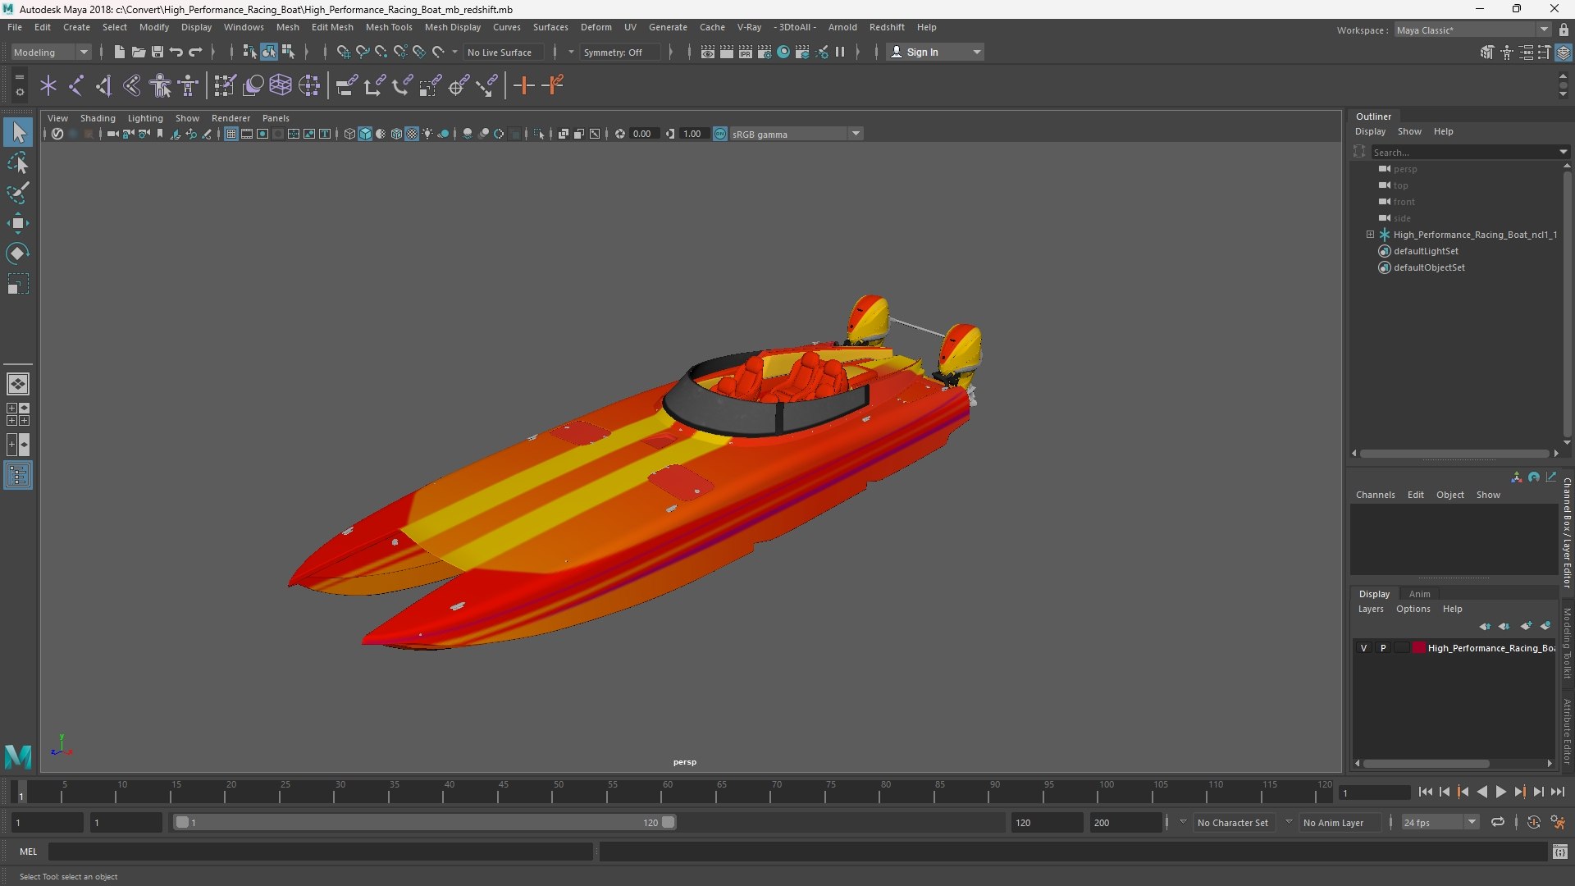
Task: Open the Outliner Display menu
Action: (x=1370, y=131)
